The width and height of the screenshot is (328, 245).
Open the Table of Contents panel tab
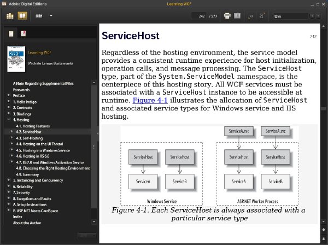11,34
